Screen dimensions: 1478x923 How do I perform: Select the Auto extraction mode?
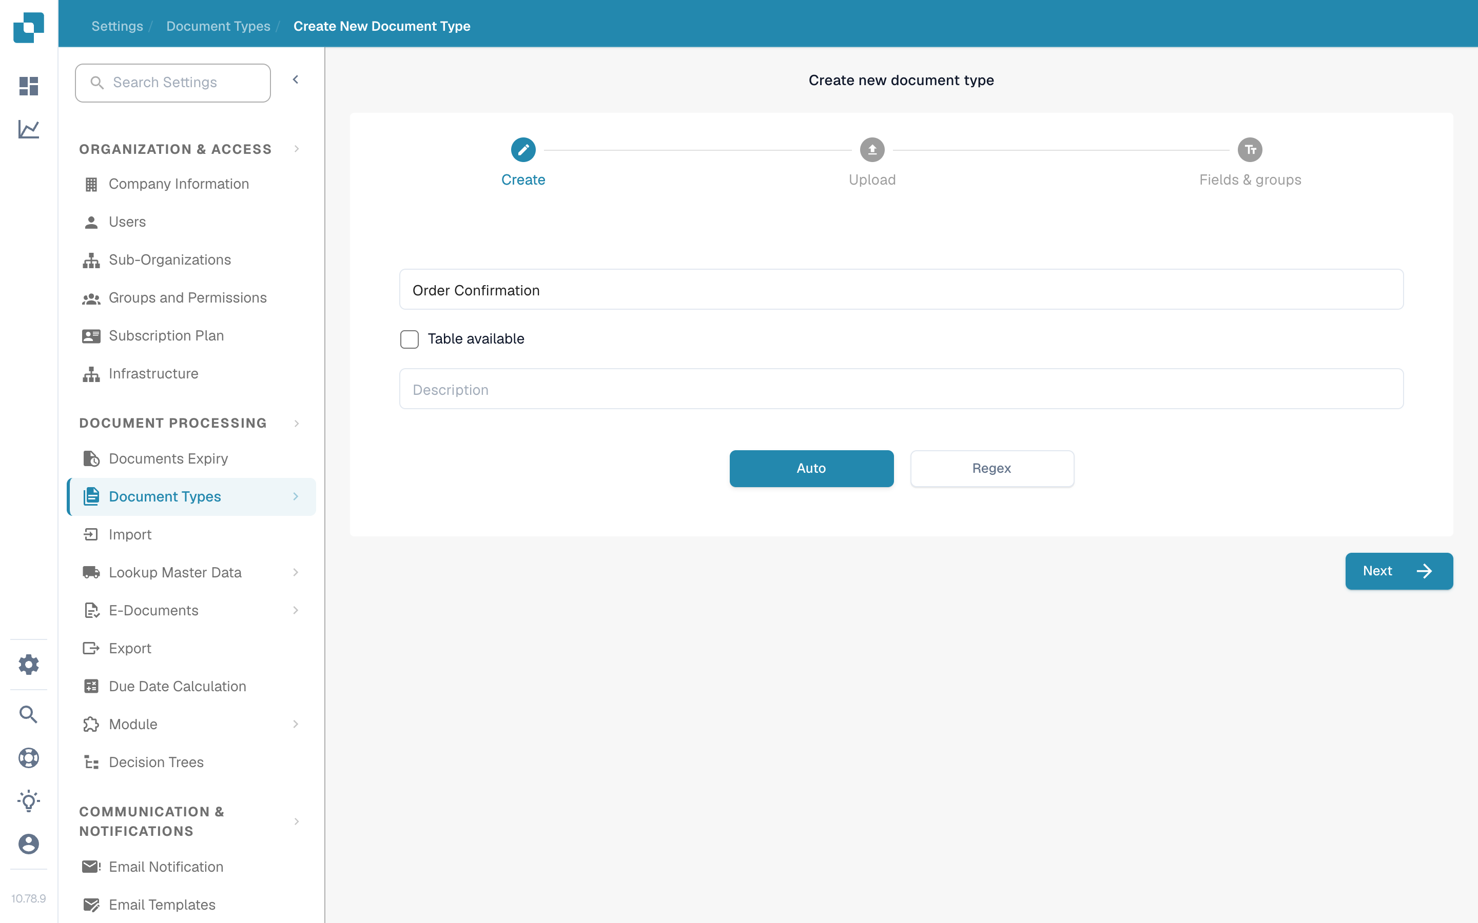click(811, 468)
